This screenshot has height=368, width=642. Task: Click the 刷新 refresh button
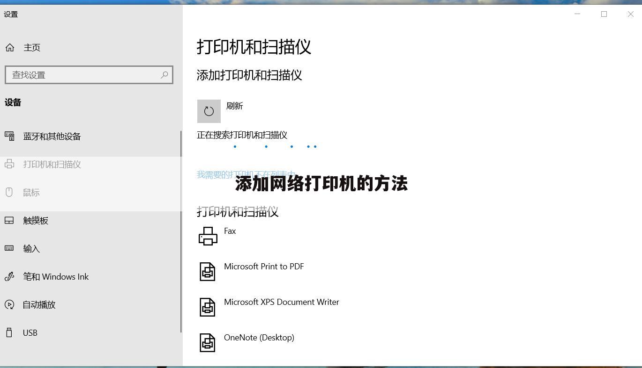209,111
